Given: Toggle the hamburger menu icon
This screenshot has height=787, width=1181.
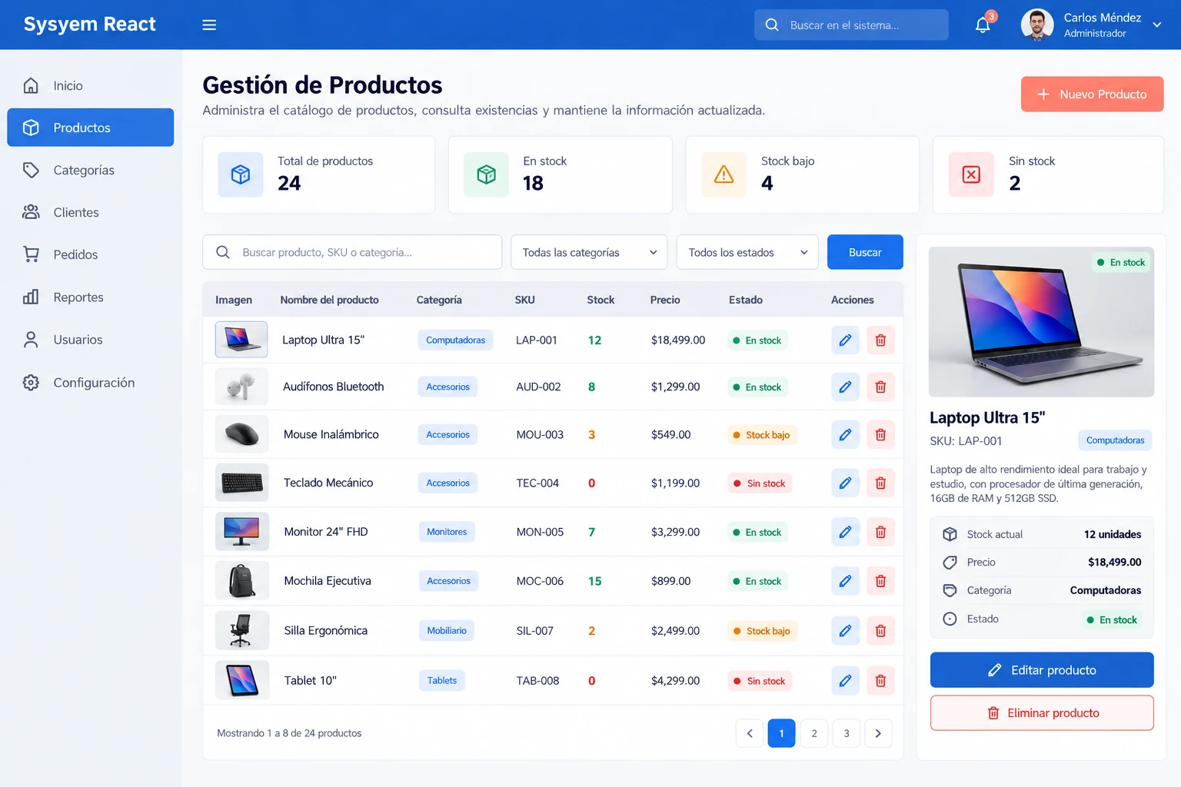Looking at the screenshot, I should 209,25.
